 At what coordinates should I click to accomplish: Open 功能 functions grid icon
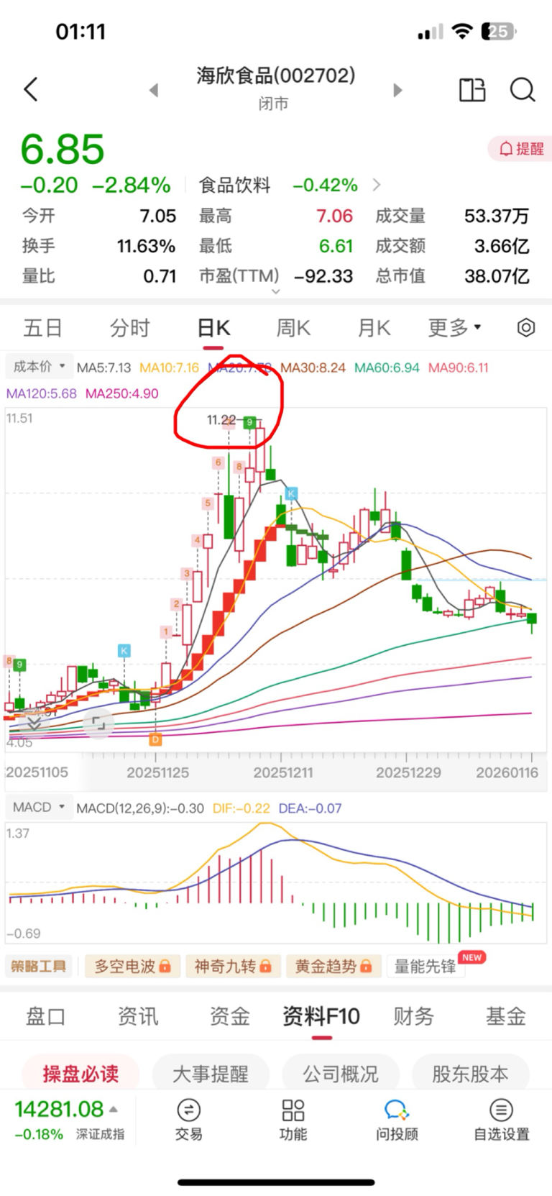[x=293, y=1119]
